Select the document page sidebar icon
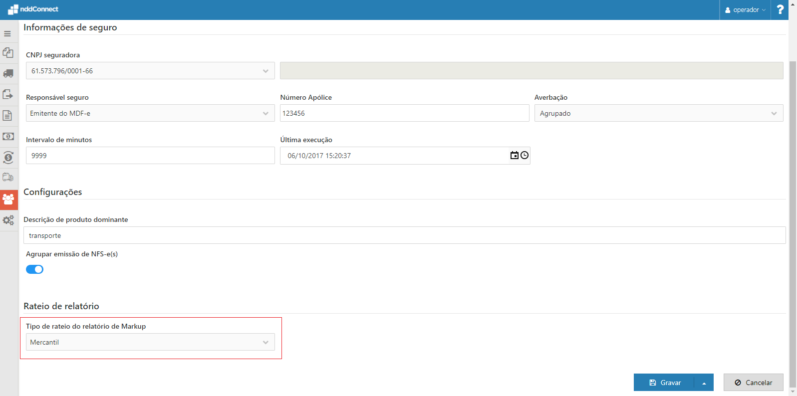Screen dimensions: 797x396 [x=7, y=116]
